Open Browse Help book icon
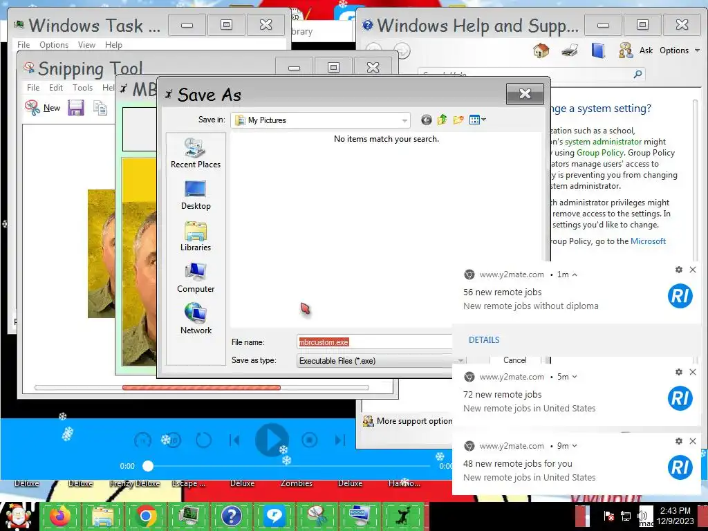Screen dimensions: 708x531 coord(598,50)
